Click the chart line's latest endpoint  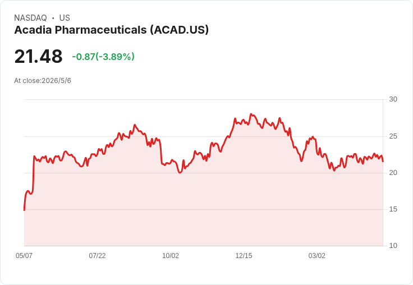[x=383, y=162]
